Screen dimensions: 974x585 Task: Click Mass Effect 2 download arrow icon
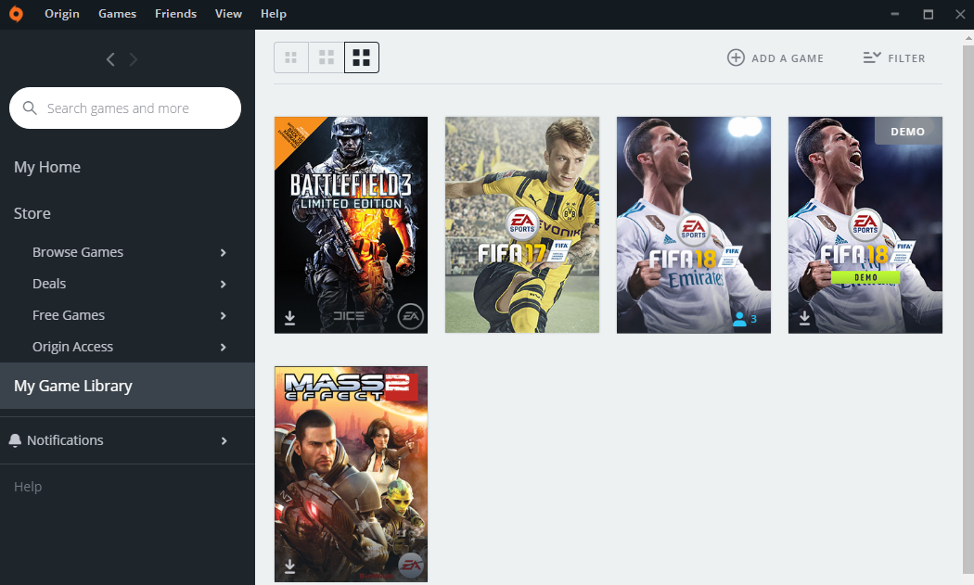290,566
